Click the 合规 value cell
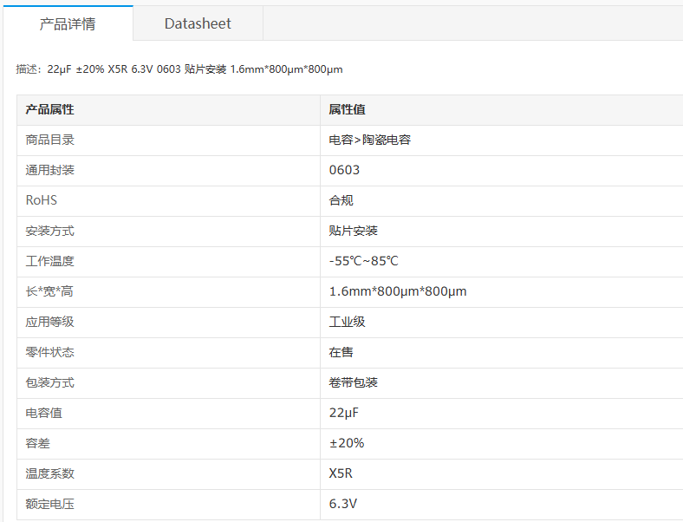 coord(341,200)
